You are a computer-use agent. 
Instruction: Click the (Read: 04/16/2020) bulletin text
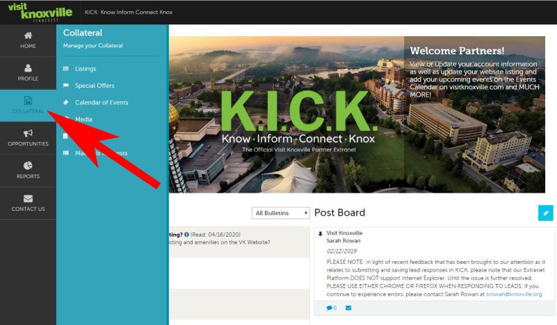(216, 235)
